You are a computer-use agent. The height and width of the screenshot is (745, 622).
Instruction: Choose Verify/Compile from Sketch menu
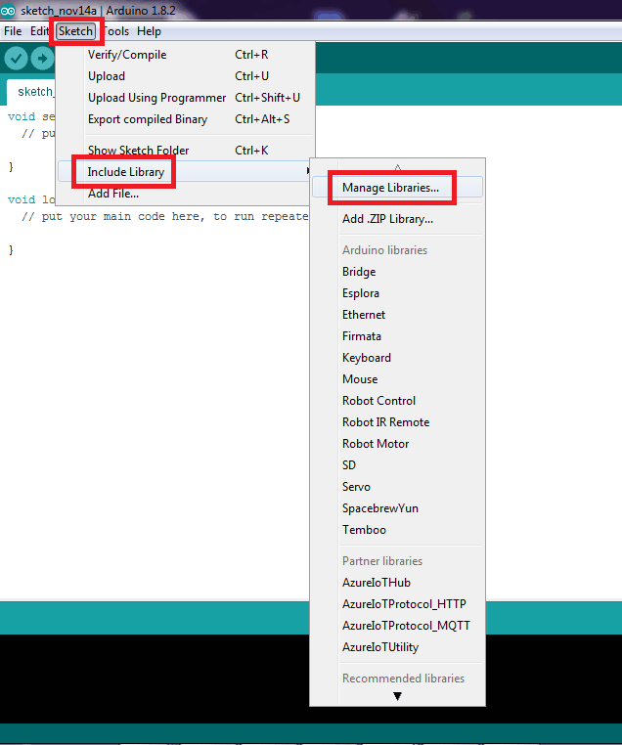point(186,55)
